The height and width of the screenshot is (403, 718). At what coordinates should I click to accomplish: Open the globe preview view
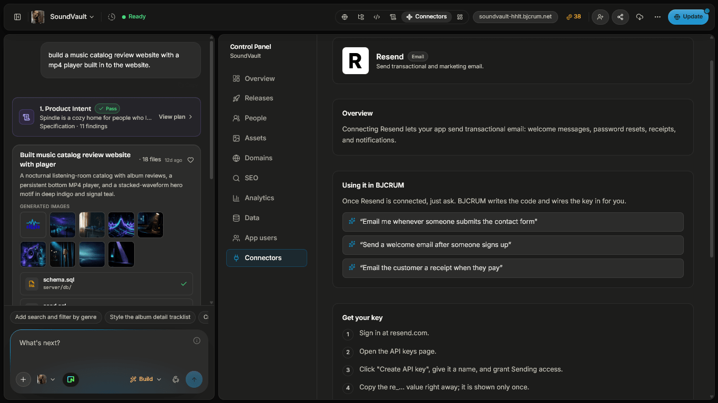345,17
